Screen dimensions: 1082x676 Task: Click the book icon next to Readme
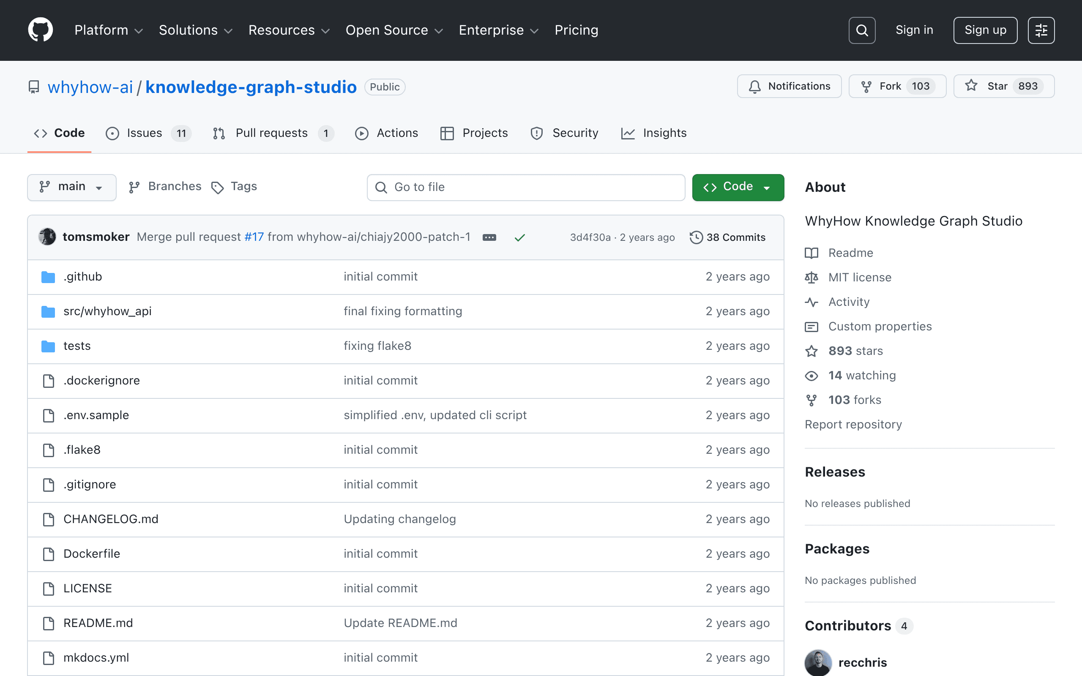point(811,253)
